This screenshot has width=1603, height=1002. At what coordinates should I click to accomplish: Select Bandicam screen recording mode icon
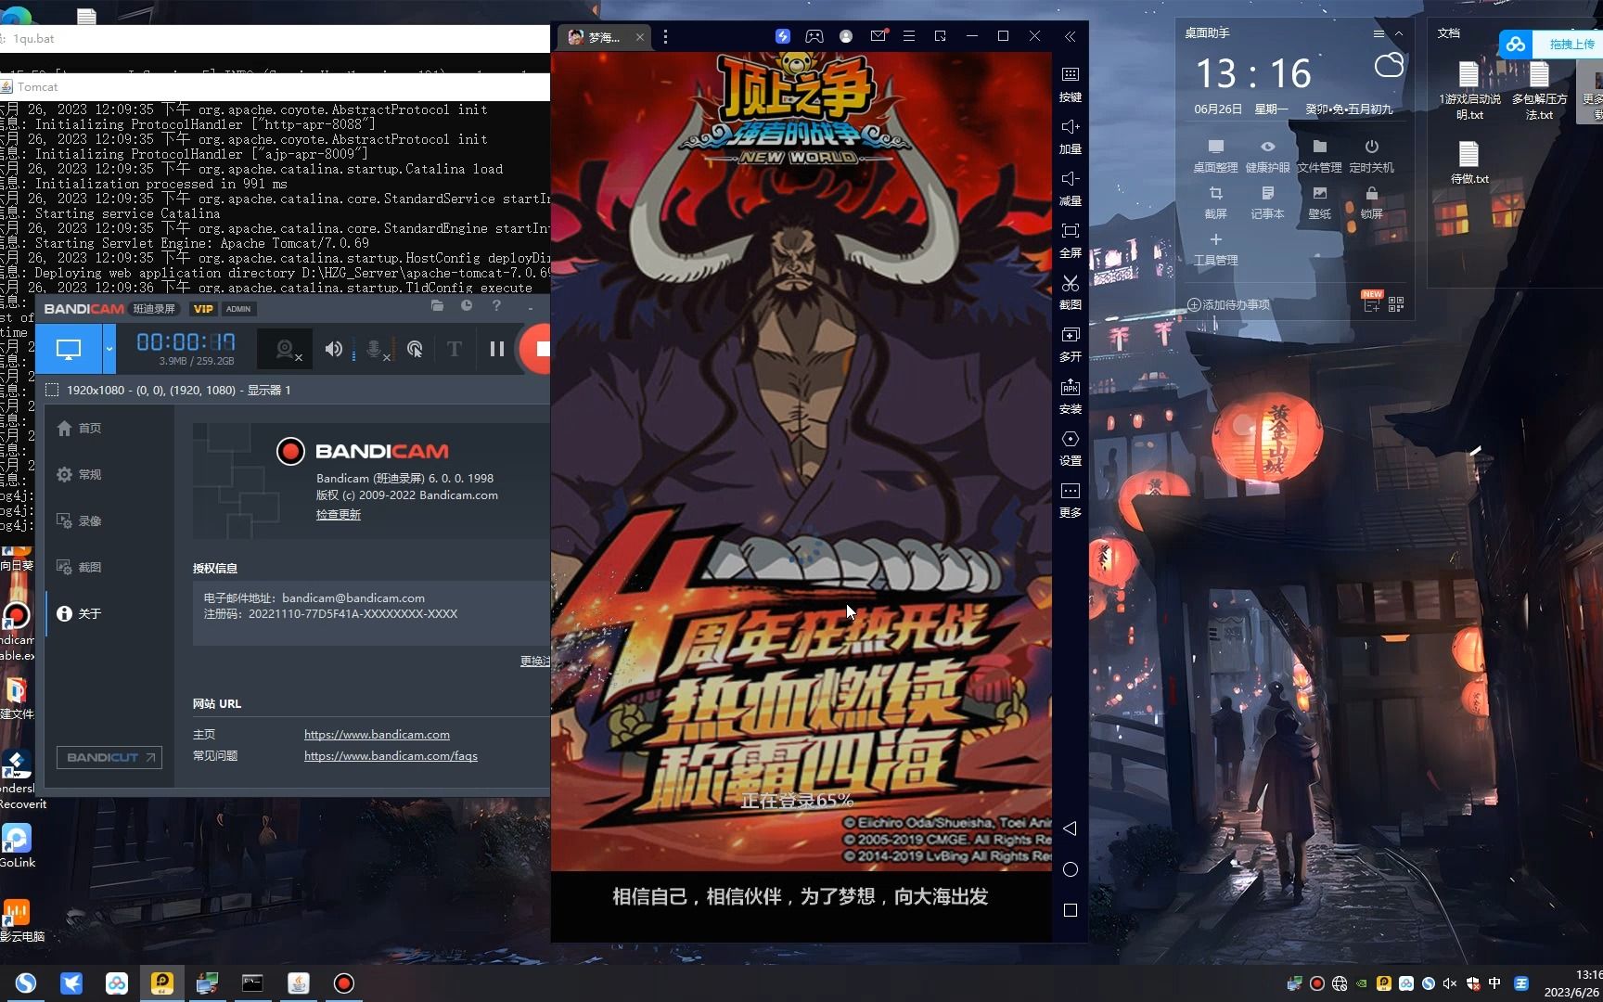(x=69, y=349)
